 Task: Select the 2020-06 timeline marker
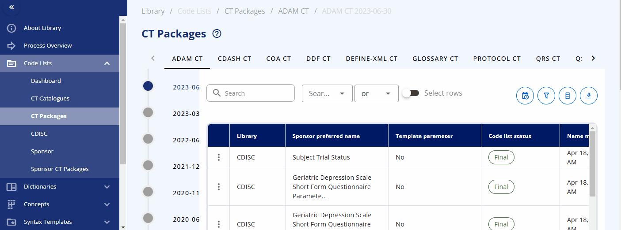tap(148, 218)
